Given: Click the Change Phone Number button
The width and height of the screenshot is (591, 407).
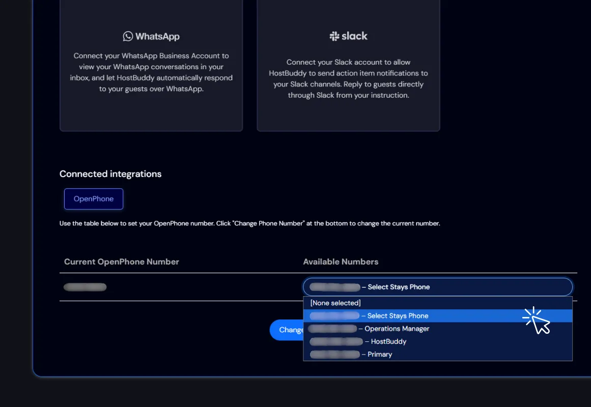Looking at the screenshot, I should pyautogui.click(x=287, y=330).
